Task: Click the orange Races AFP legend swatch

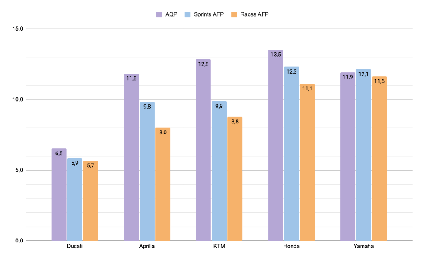Action: (x=234, y=14)
